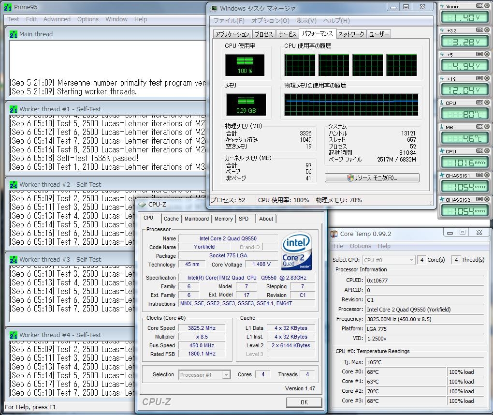The height and width of the screenshot is (415, 493).
Task: Click the physical memory usage history graph
Action: [351, 104]
